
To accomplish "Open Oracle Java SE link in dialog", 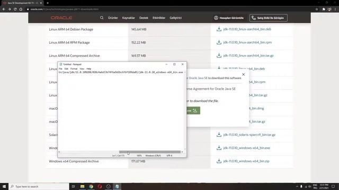I will (198, 78).
